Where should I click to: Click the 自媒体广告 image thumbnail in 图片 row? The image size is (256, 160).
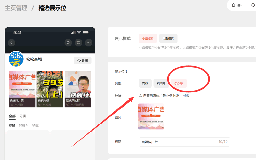click(x=151, y=116)
